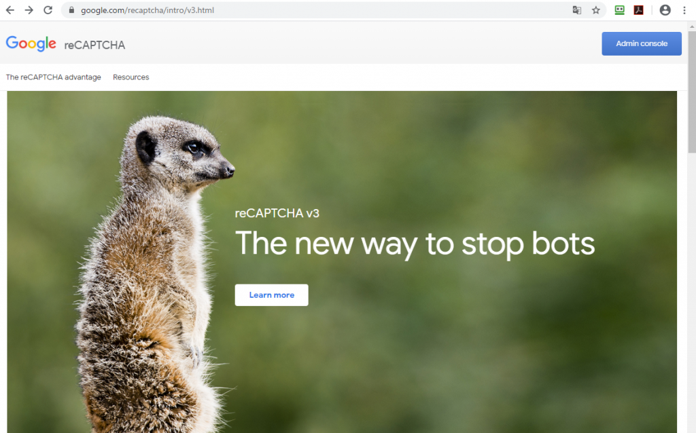The width and height of the screenshot is (696, 433).
Task: Open the Chrome three-dot menu
Action: click(x=684, y=10)
